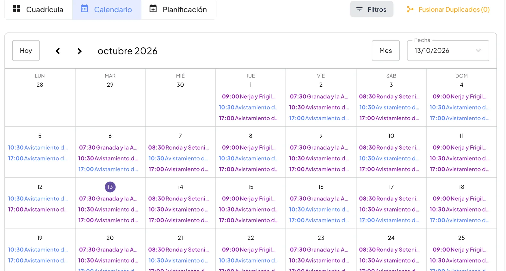This screenshot has width=506, height=271.
Task: Click the Filtros filter lines icon
Action: pos(359,9)
